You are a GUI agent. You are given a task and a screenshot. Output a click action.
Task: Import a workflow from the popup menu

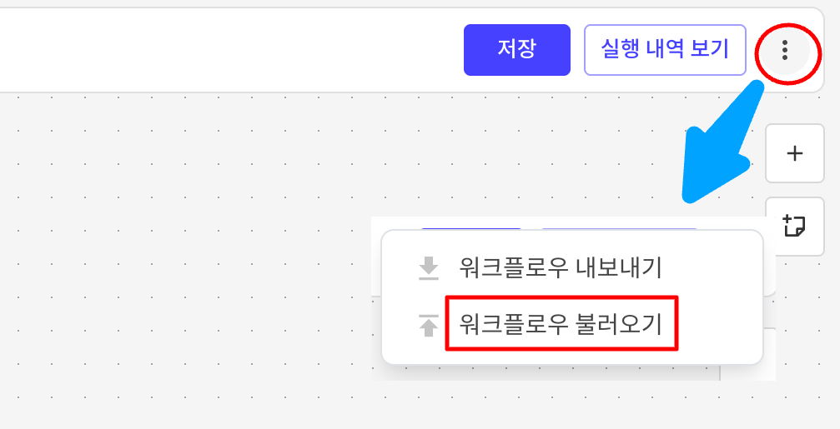(560, 324)
